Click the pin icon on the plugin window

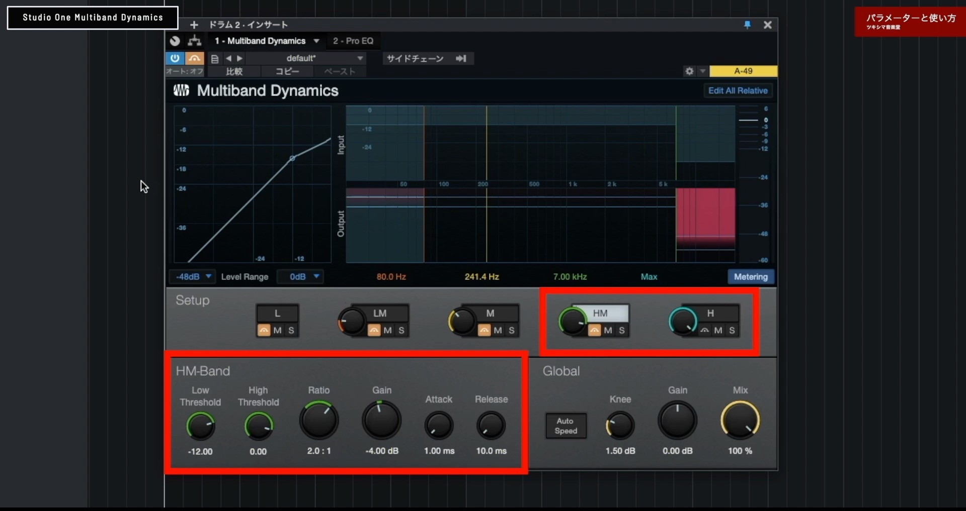(x=747, y=25)
